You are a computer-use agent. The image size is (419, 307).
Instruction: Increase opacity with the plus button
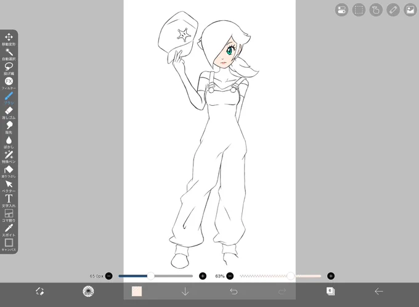click(x=331, y=276)
